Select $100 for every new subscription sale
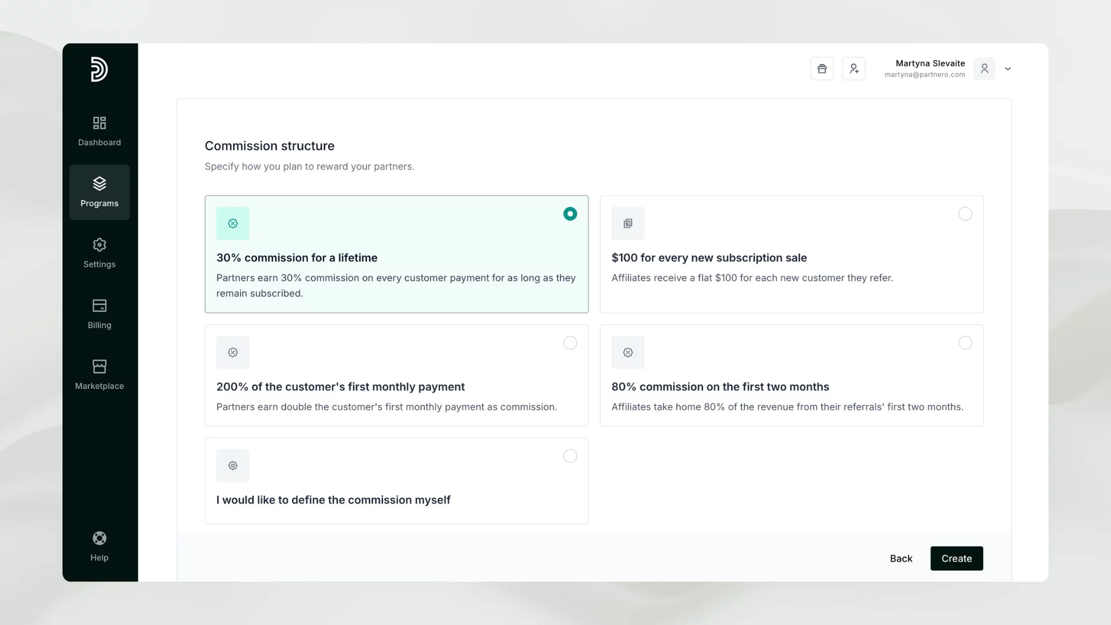 click(x=965, y=214)
